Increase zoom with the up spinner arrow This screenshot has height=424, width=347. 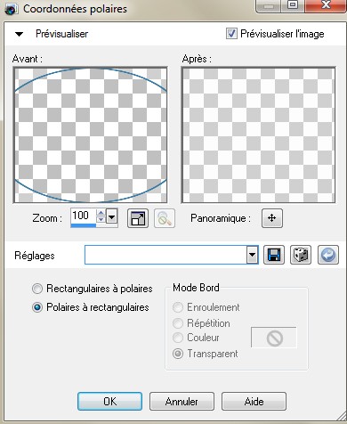coord(101,213)
